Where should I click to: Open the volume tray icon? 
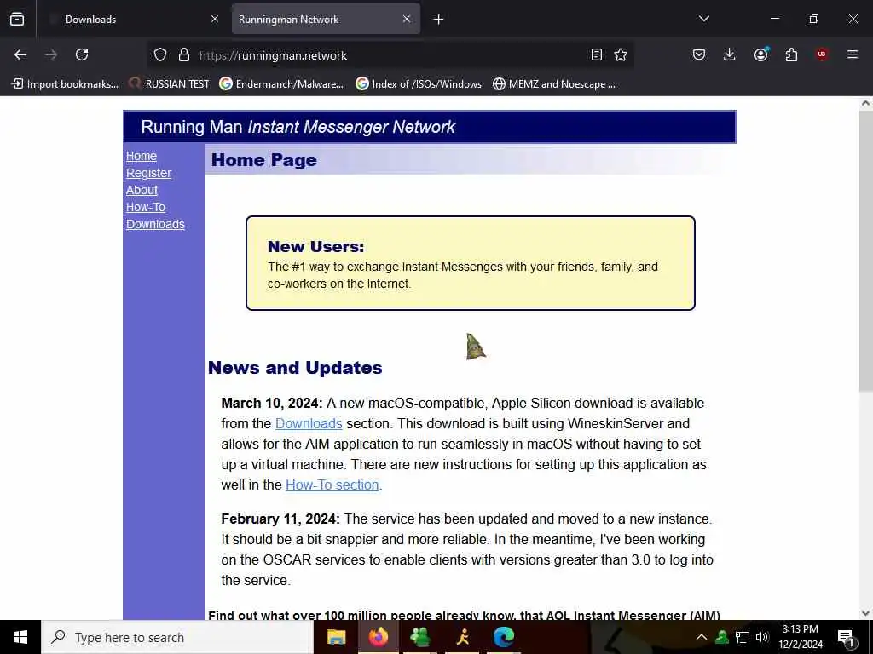(x=762, y=637)
